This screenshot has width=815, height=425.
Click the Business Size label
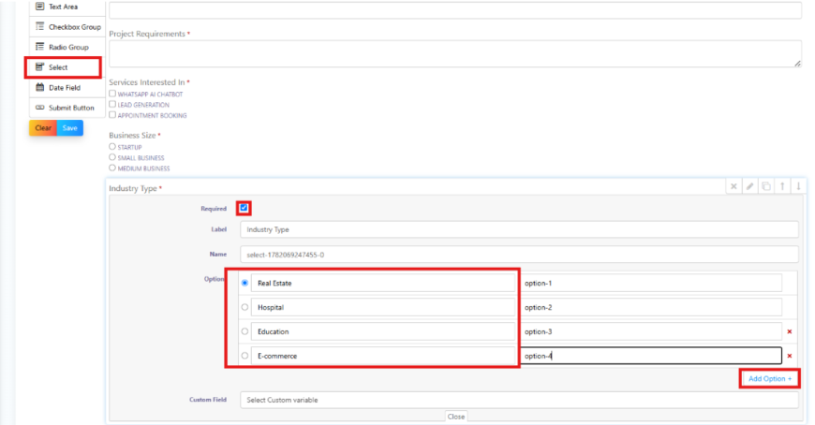132,135
